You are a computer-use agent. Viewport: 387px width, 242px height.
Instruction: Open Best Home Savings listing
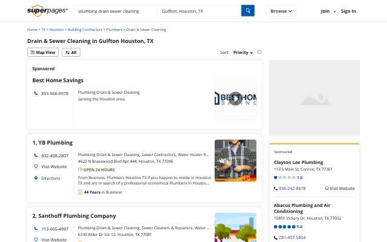(58, 80)
